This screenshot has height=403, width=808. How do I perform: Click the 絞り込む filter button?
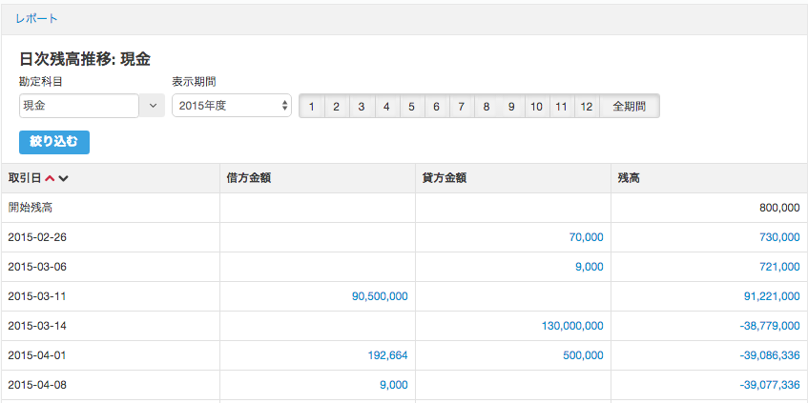(54, 143)
